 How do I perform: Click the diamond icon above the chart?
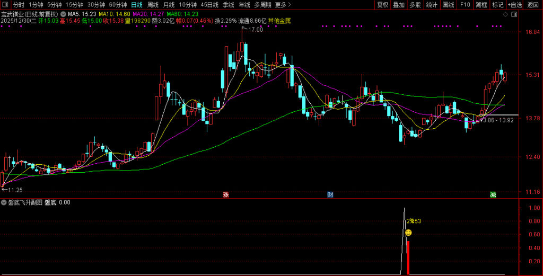[504, 15]
